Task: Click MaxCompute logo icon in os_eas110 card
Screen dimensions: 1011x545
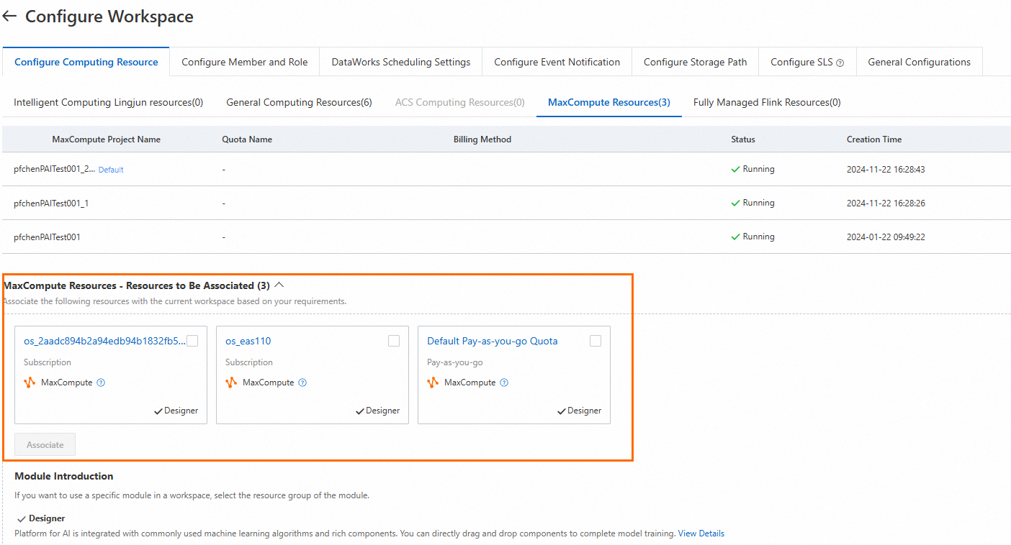Action: click(231, 383)
